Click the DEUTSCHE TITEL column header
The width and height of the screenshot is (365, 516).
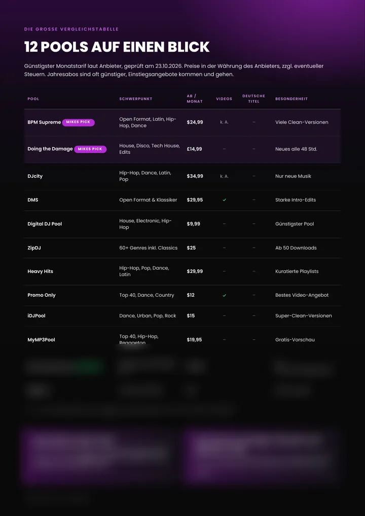pos(253,99)
